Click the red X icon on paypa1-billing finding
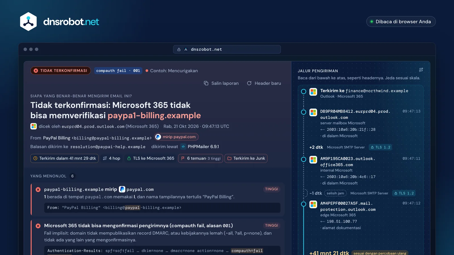454x255 pixels. 38,190
